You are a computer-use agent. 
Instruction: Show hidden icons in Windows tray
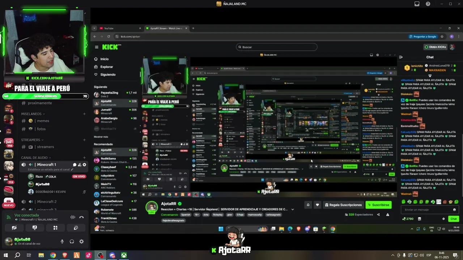tap(393, 255)
